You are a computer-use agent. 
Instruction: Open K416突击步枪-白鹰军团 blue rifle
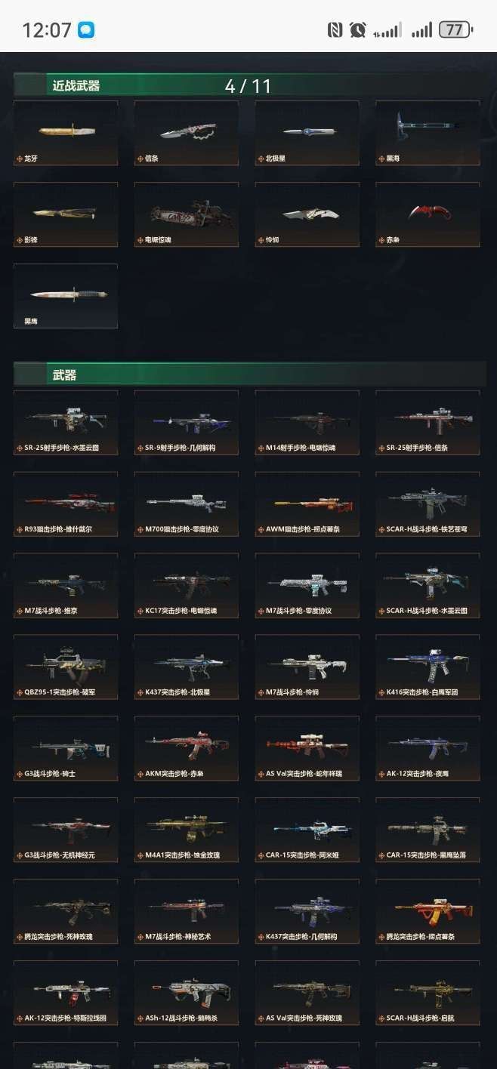[x=428, y=667]
